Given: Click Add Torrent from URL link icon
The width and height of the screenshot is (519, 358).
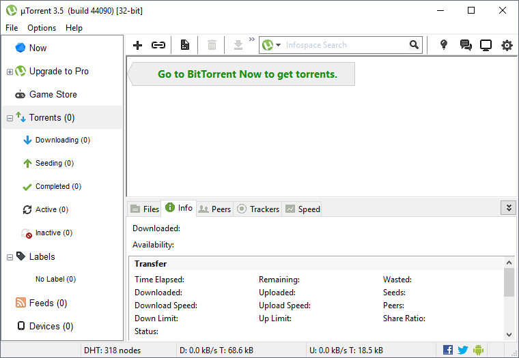Looking at the screenshot, I should tap(158, 45).
